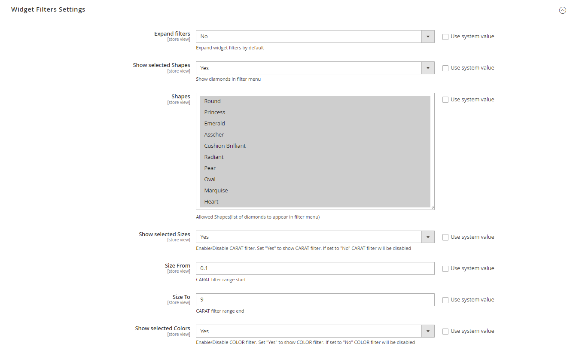Screen dimensions: 573x350
Task: Select Cushion Brilliant shape option
Action: coord(225,146)
